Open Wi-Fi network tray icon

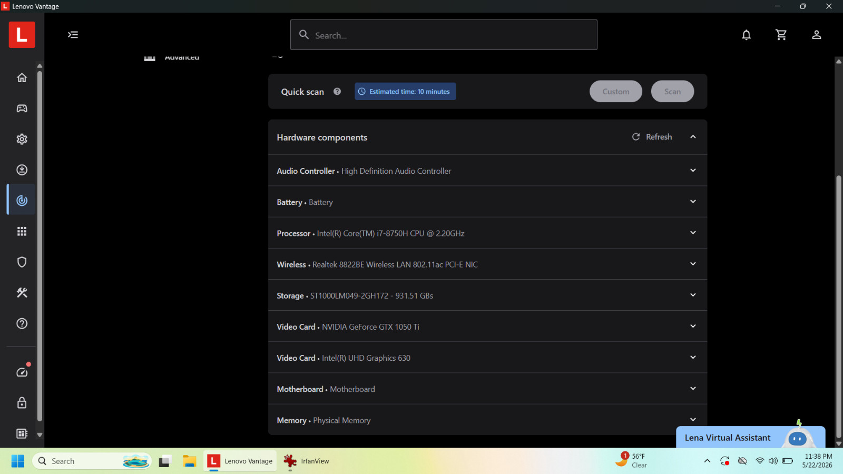[759, 461]
